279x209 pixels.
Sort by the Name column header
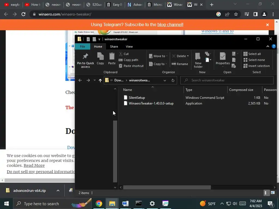pyautogui.click(x=128, y=90)
